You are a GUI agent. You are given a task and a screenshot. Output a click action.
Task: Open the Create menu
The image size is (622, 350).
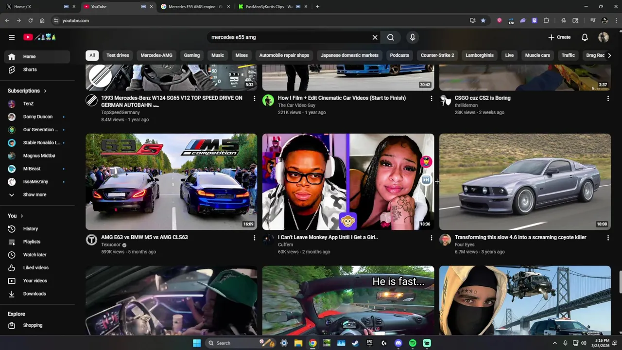pyautogui.click(x=559, y=37)
